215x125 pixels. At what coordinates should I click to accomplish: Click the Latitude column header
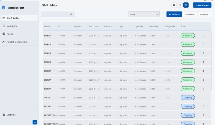(x=154, y=26)
